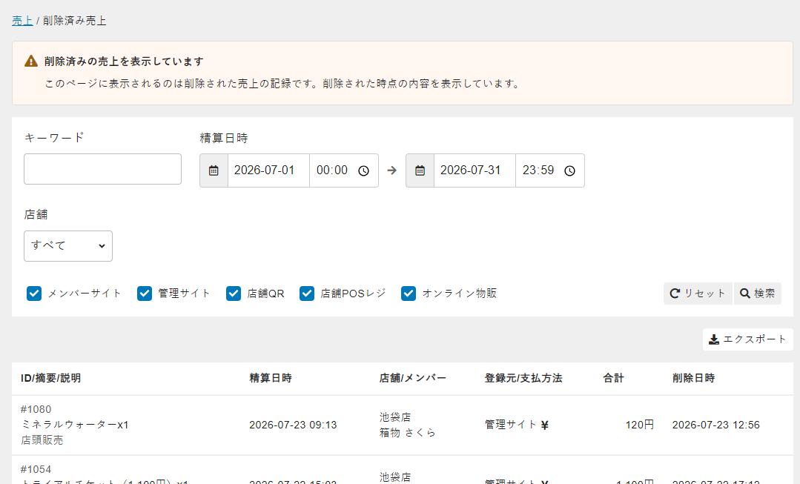Click the 管理サイト source text in row #1080
This screenshot has height=484, width=800.
(x=511, y=424)
